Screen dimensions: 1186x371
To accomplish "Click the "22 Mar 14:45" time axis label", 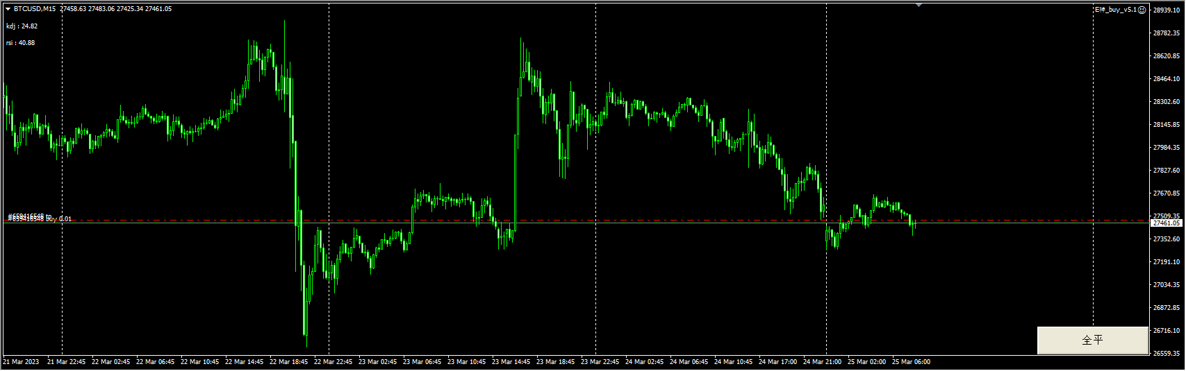I will [x=245, y=362].
